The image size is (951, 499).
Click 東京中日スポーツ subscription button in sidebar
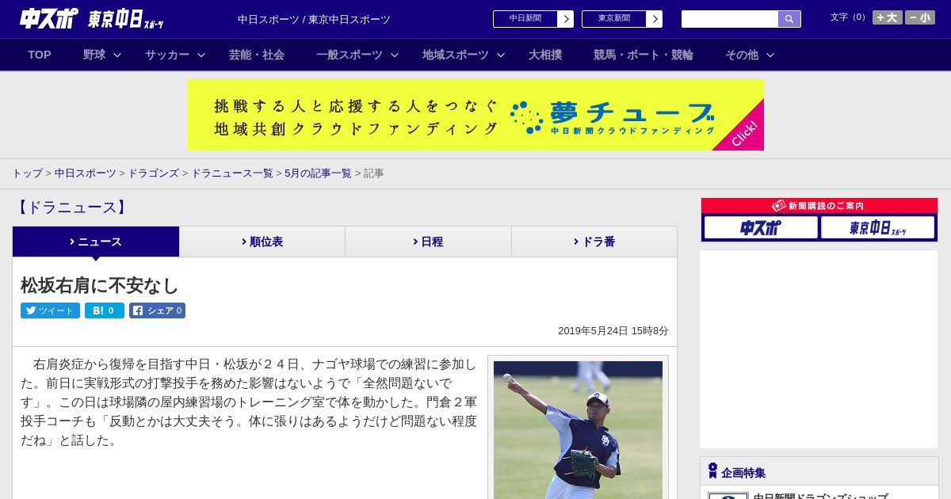[877, 227]
